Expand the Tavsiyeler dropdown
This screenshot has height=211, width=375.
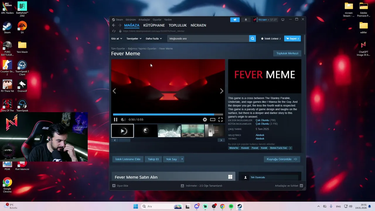[x=134, y=38]
